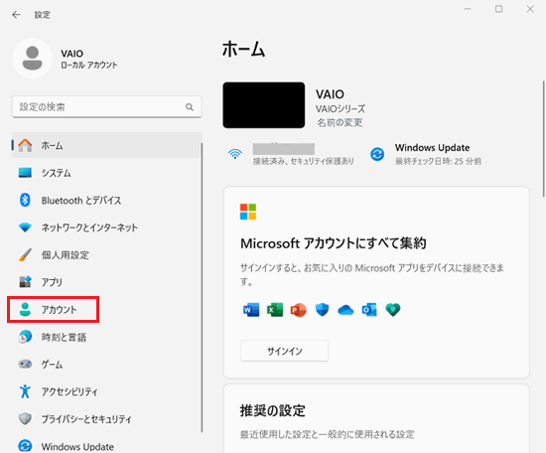Click the Microsoft アカウントにすべて集約 heading
Screen dimensions: 546x453
334,243
